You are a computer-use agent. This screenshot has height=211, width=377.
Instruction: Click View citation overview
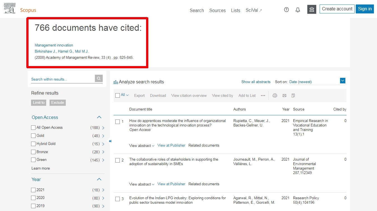click(x=189, y=95)
